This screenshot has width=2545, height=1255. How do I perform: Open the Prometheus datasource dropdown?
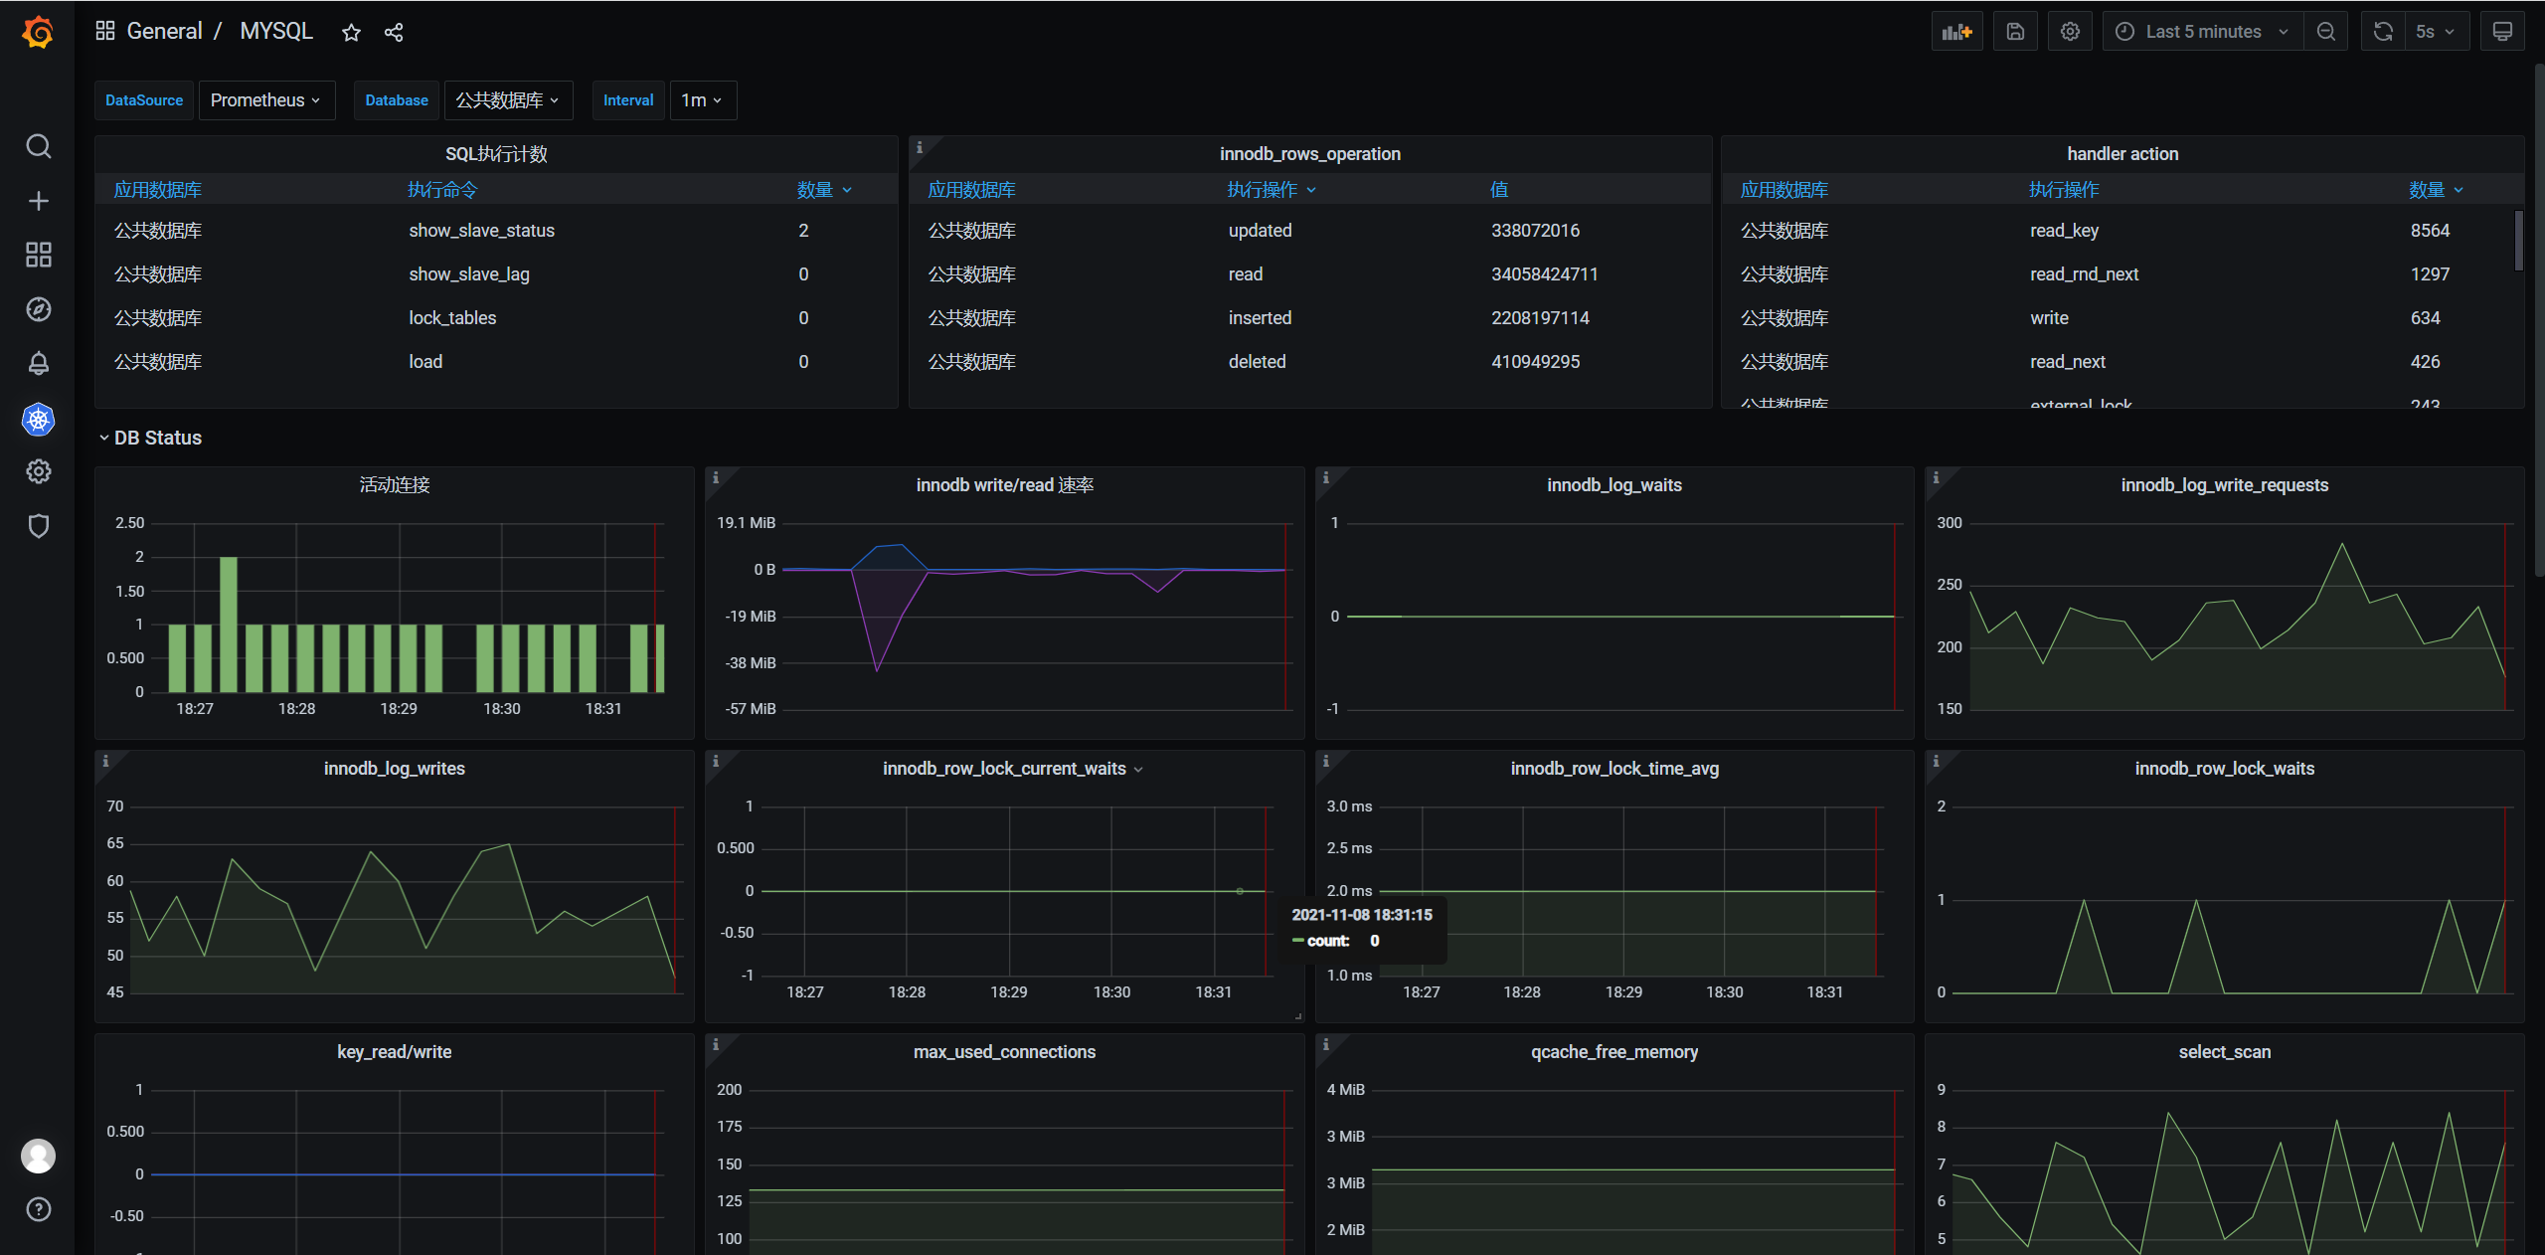[x=265, y=100]
